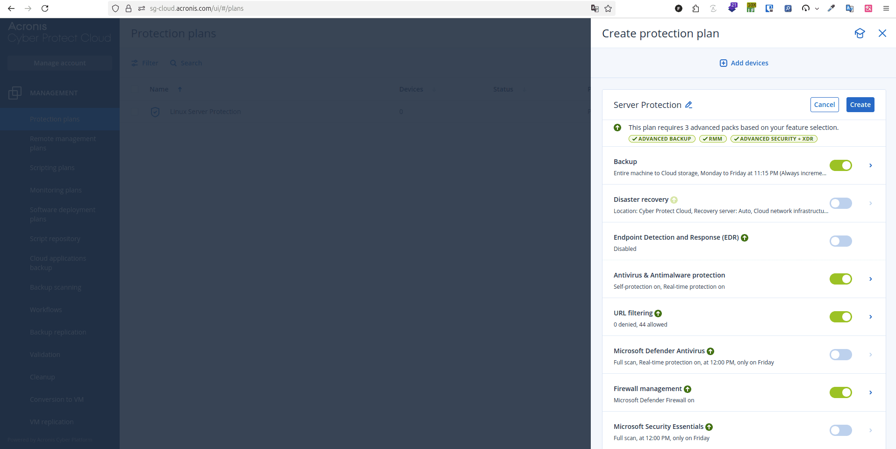The image size is (896, 449).
Task: Click the upgrade arrow icon next to URL filtering
Action: 658,314
